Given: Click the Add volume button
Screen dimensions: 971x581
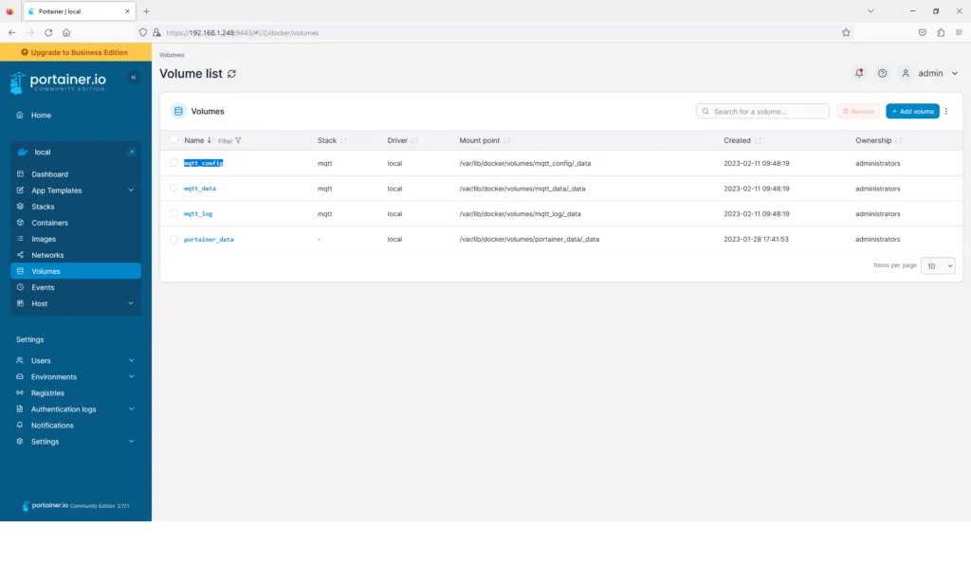Looking at the screenshot, I should [x=912, y=111].
